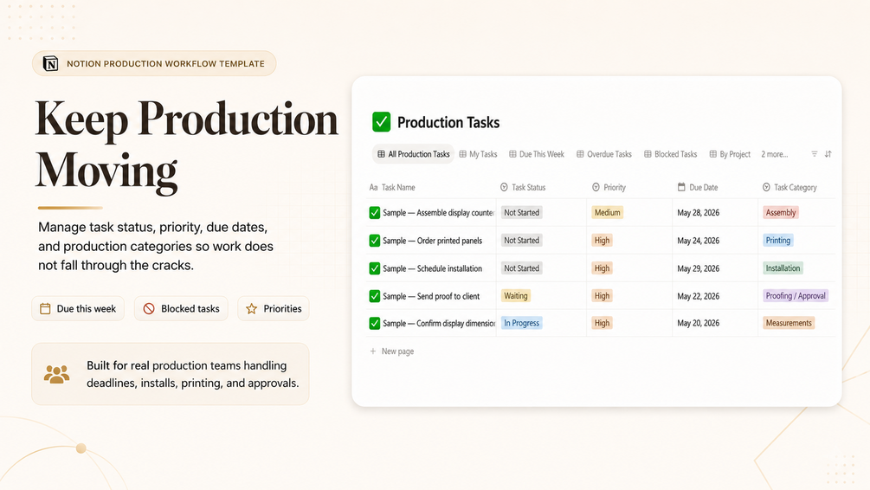
Task: Switch to the My Tasks tab
Action: click(x=478, y=154)
